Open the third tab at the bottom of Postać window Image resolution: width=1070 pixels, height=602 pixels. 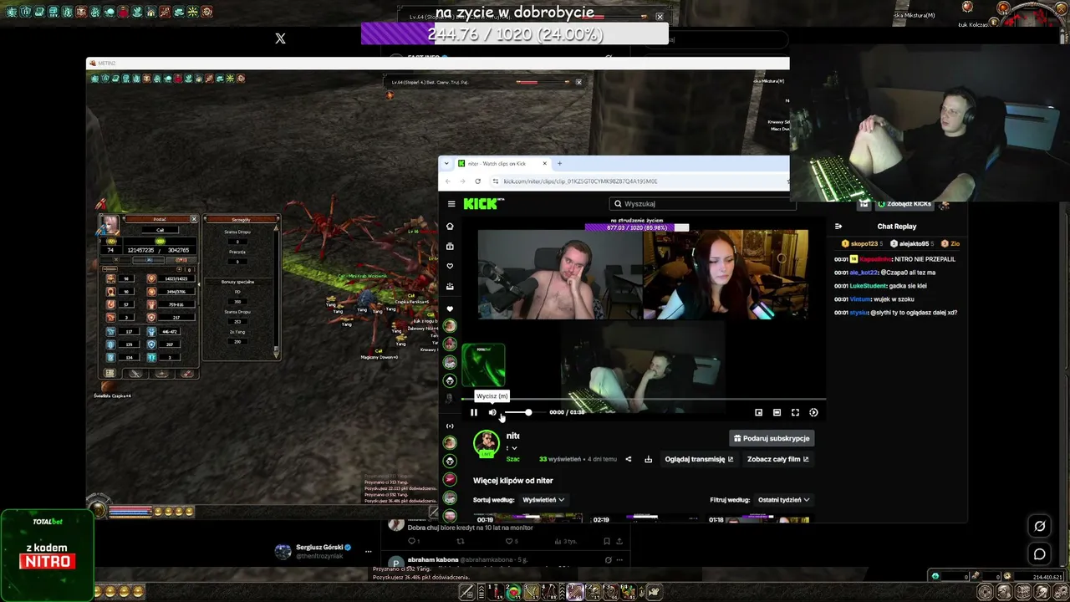click(x=161, y=374)
